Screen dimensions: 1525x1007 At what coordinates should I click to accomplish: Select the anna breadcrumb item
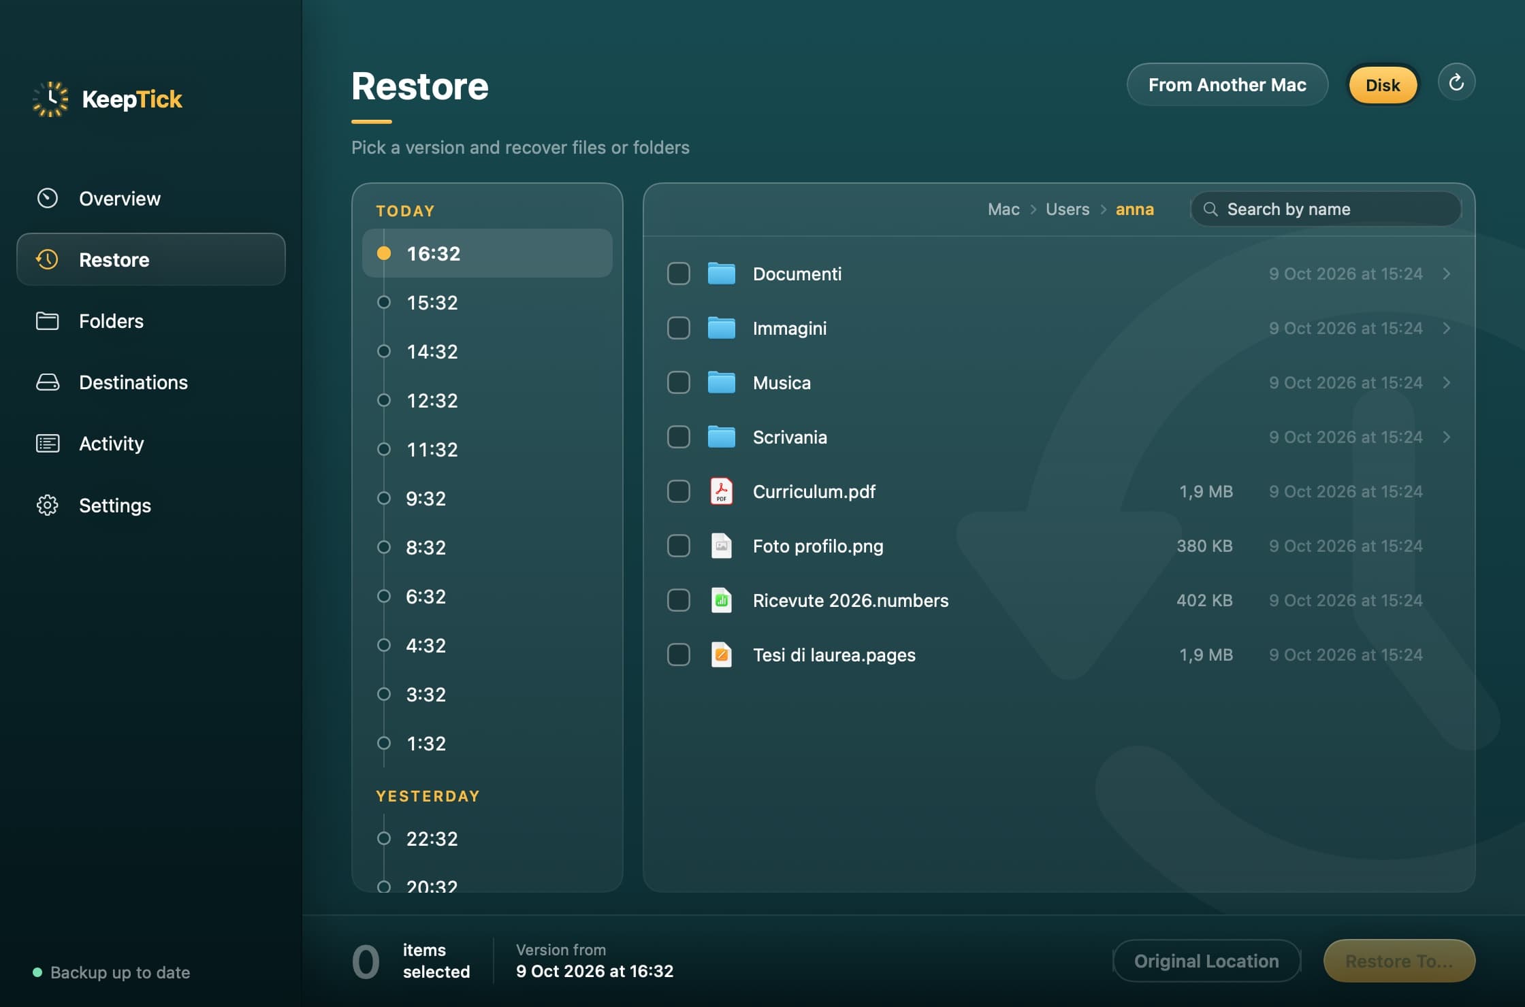coord(1134,209)
